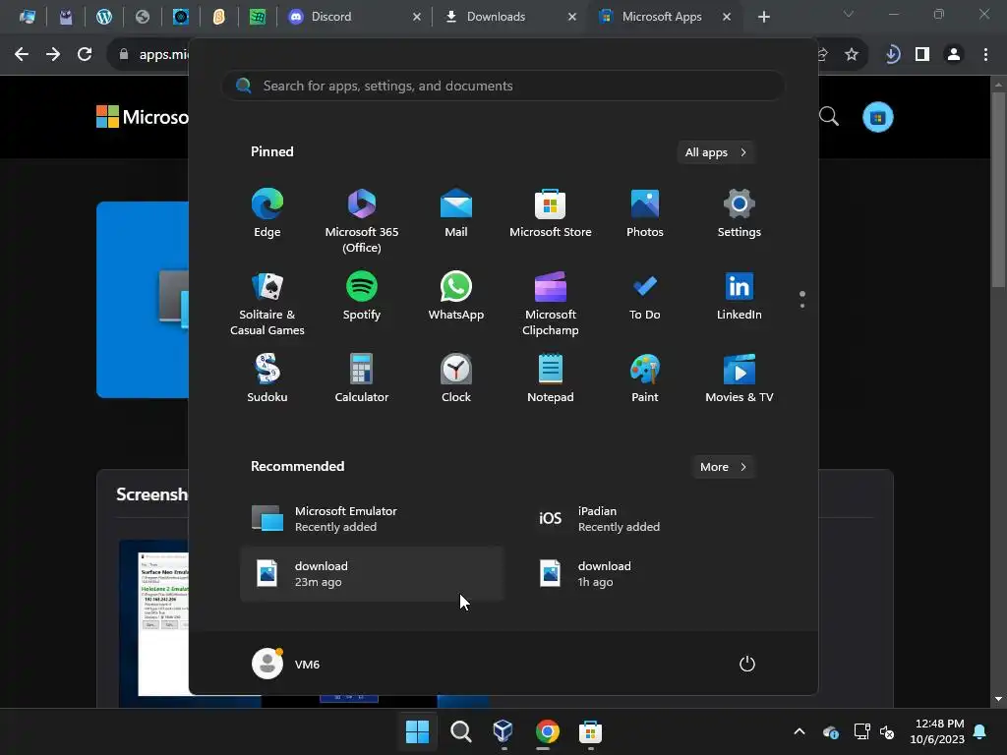Go back in Chrome
This screenshot has height=755, width=1007.
(x=22, y=55)
